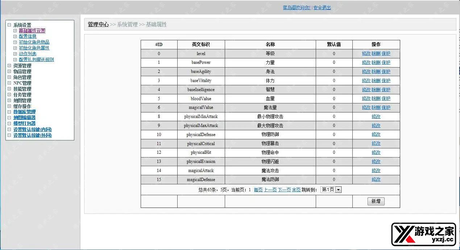Collapse the 系统设置 tree node icon
The image size is (460, 250).
click(9, 25)
